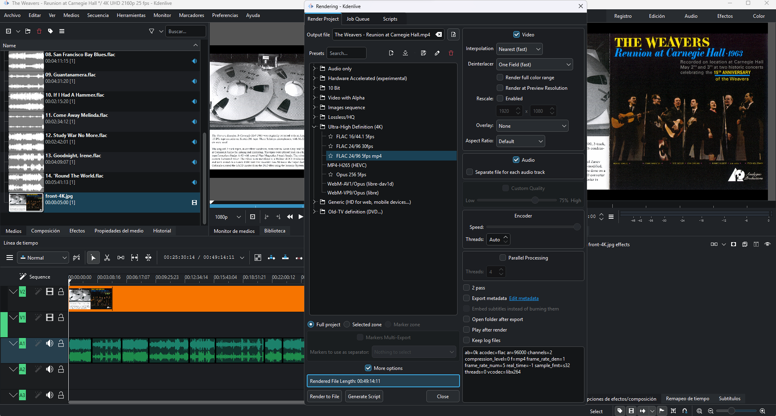Open the Overlay dropdown
This screenshot has width=776, height=416.
click(x=532, y=126)
